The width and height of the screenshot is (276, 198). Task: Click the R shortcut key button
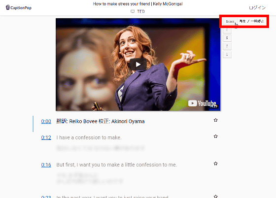click(x=227, y=38)
